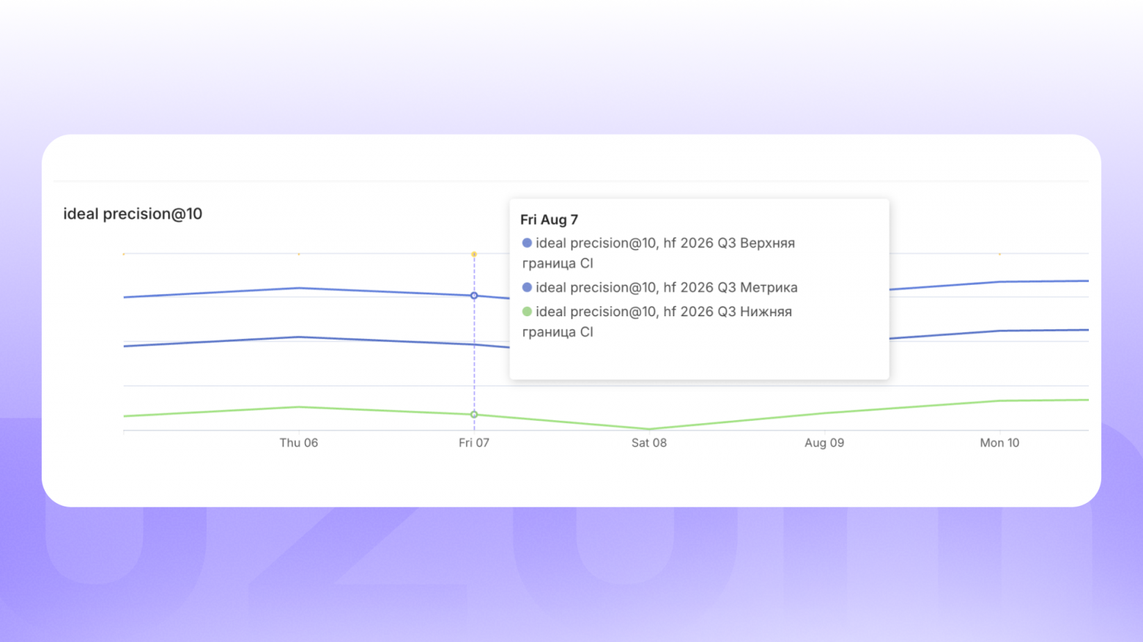Click the blue dot beside "Верхняя граница CI"

527,243
